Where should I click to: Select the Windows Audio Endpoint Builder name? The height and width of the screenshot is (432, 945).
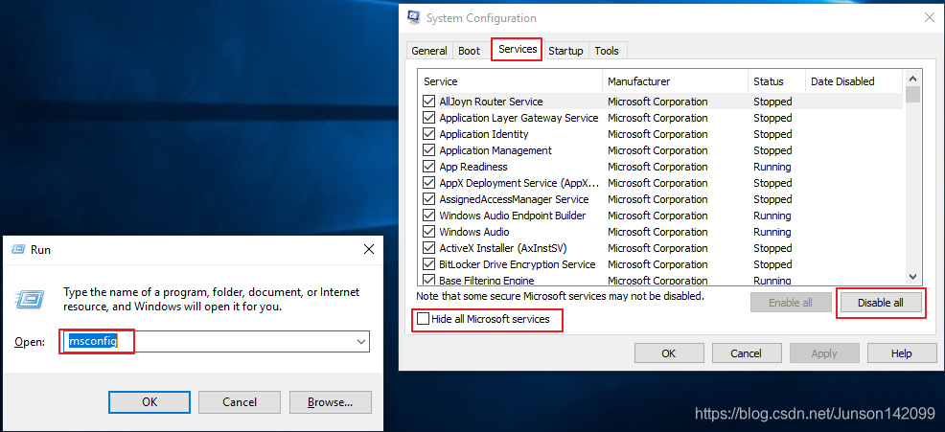(x=513, y=216)
